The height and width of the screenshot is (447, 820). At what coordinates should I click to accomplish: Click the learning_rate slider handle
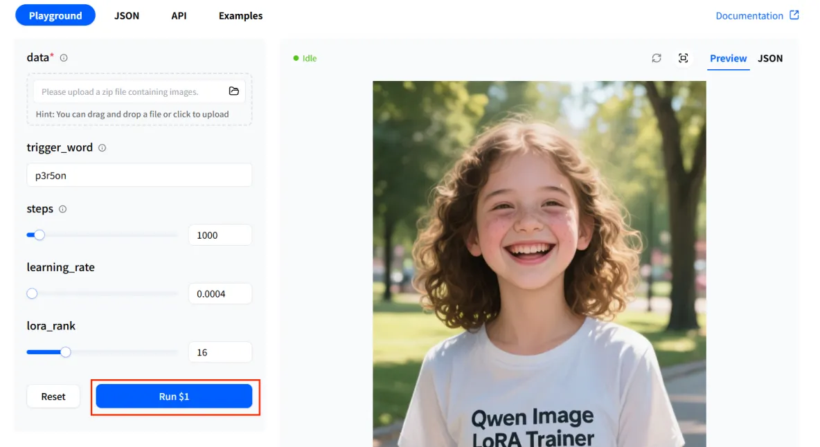[32, 293]
